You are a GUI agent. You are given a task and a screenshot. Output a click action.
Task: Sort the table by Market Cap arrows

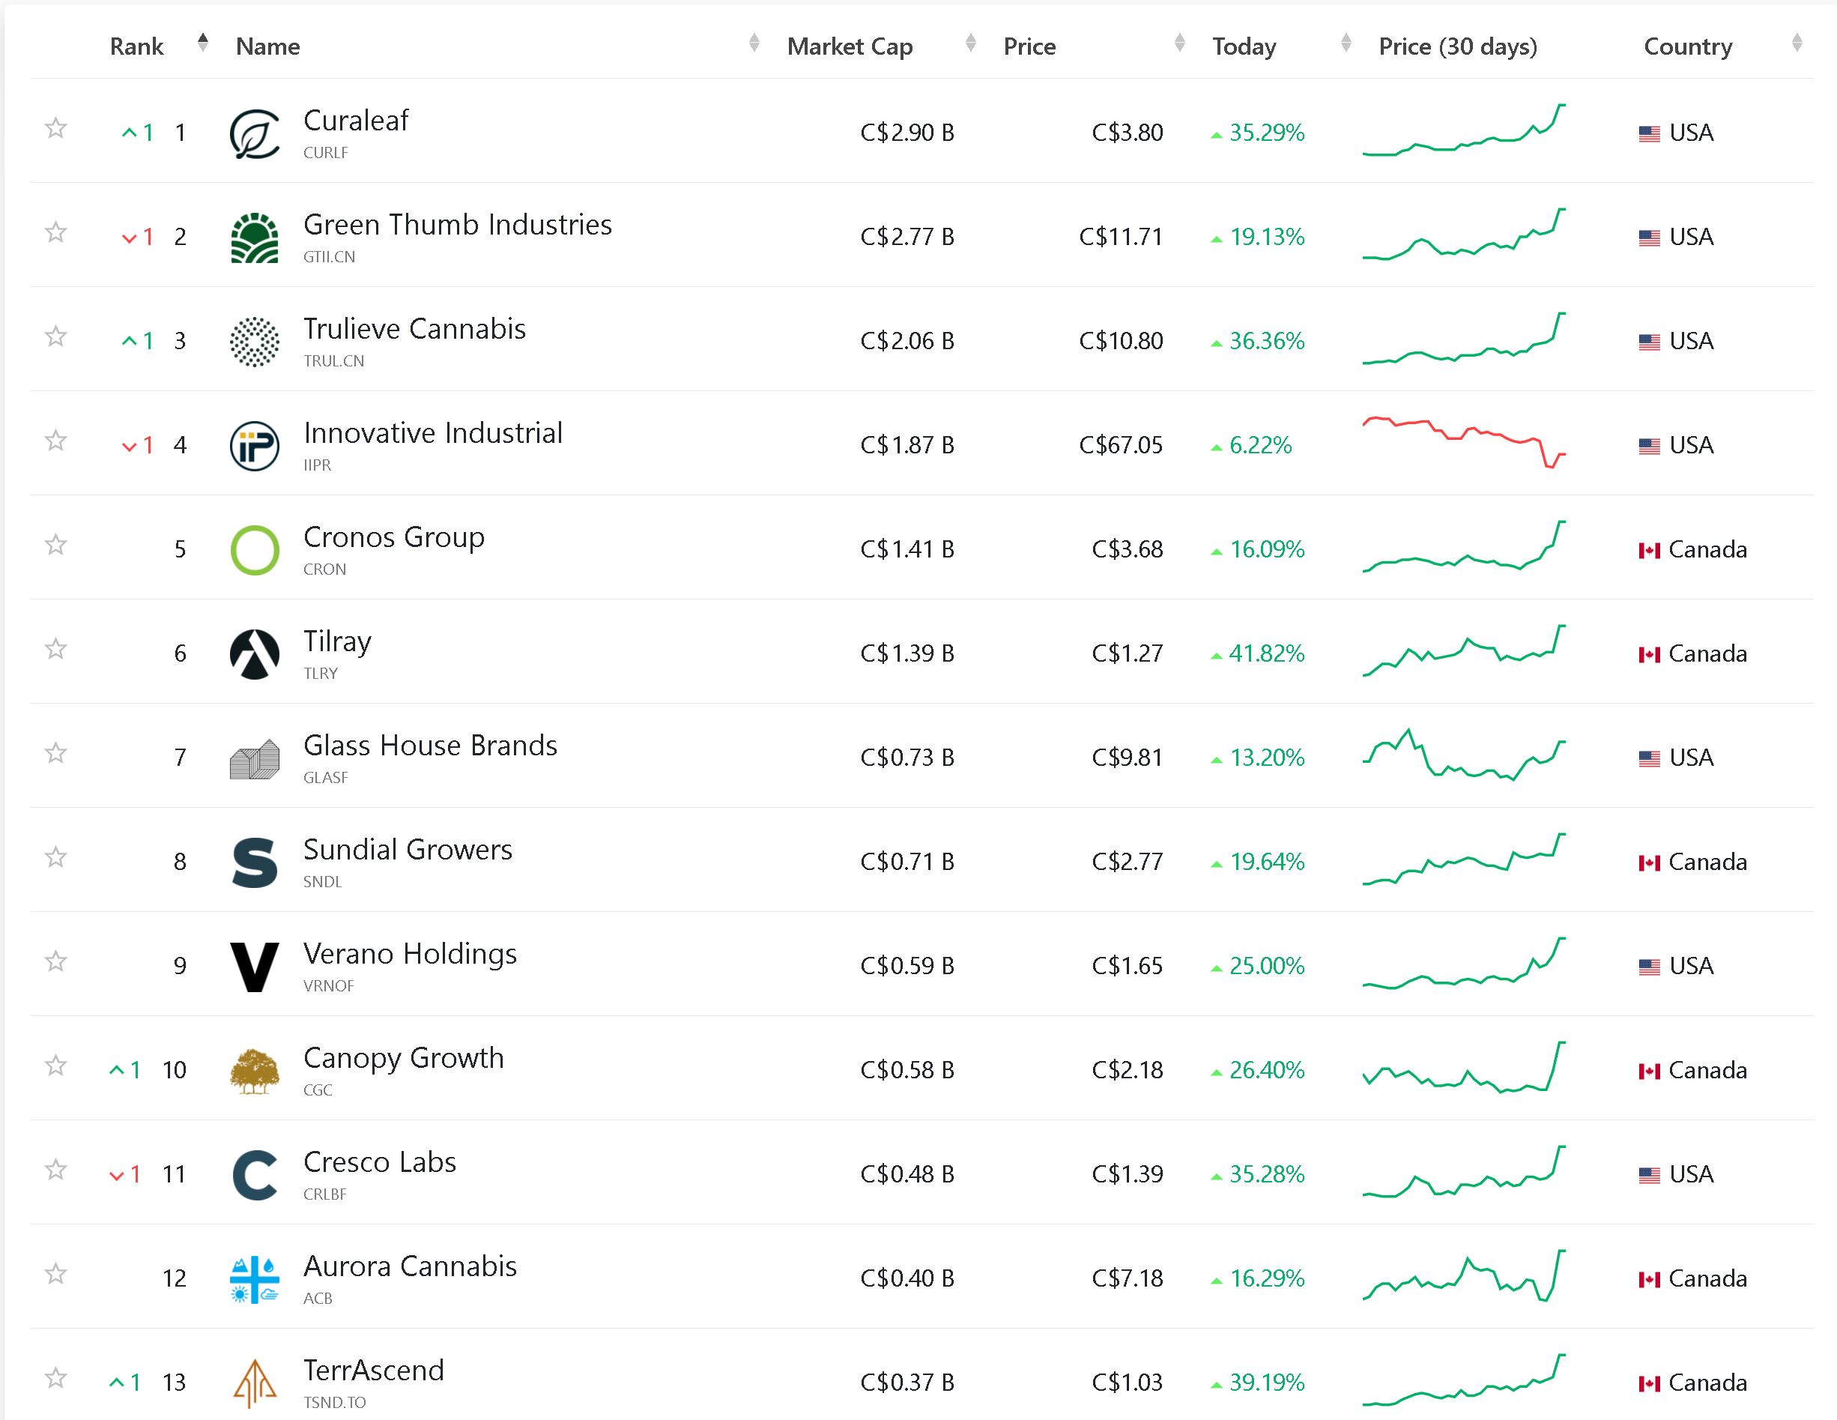(971, 43)
